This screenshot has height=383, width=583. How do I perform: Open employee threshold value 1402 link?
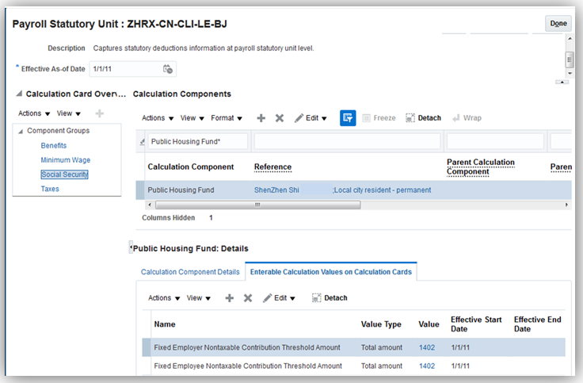click(427, 366)
